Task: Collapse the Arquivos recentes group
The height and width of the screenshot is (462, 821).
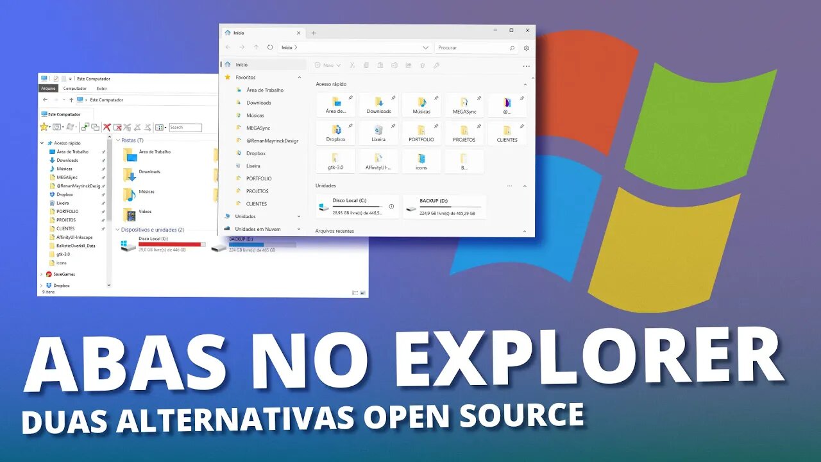Action: pos(525,231)
